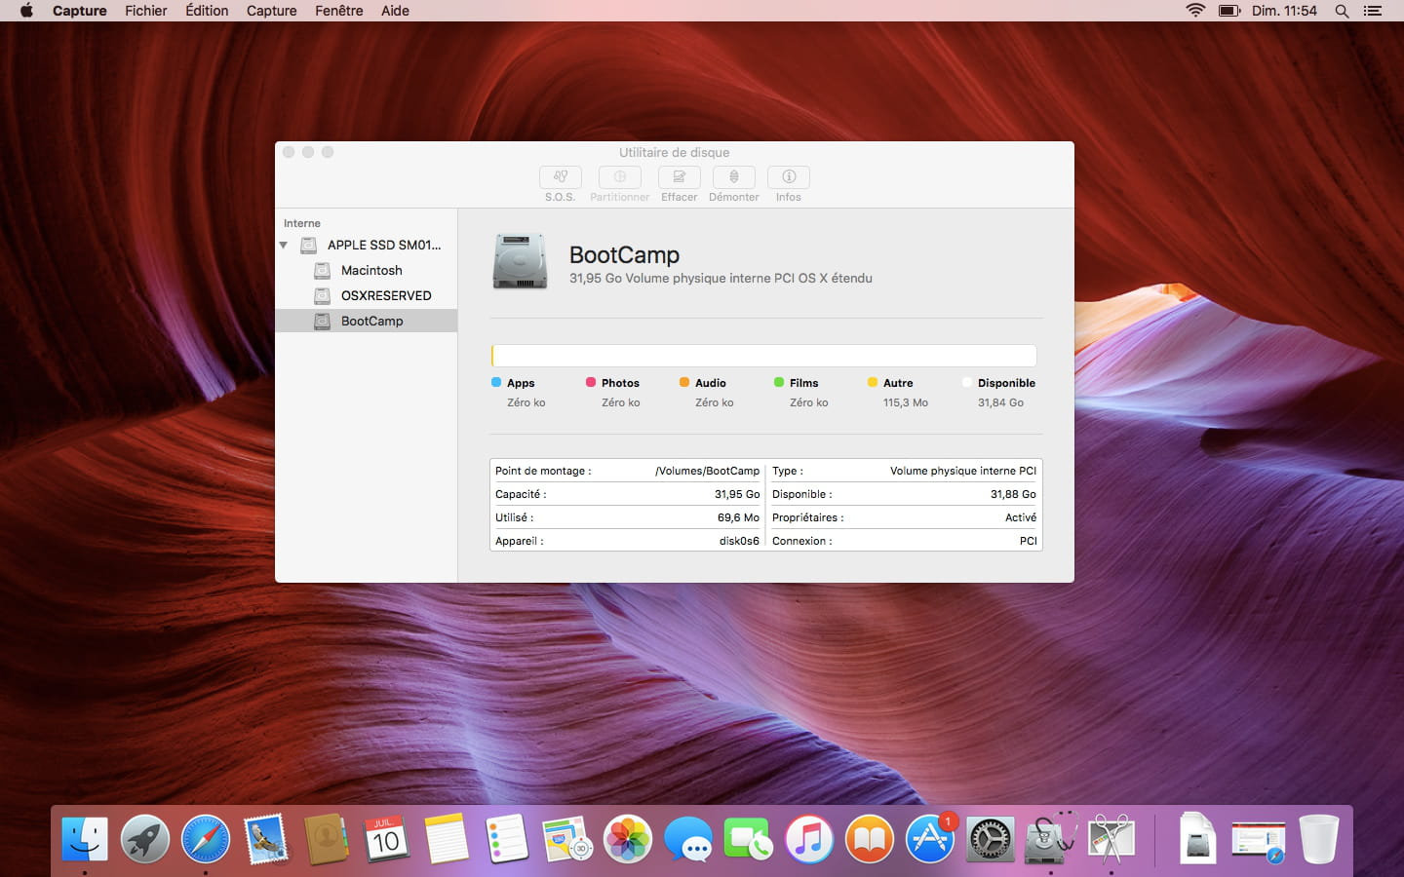
Task: Open Maps from the Dock
Action: tap(567, 839)
